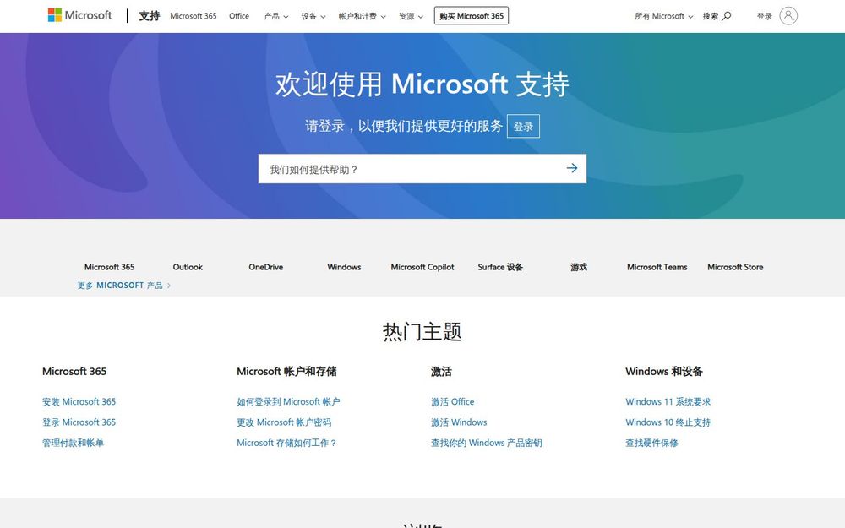Go to Office in top navigation

pos(239,16)
